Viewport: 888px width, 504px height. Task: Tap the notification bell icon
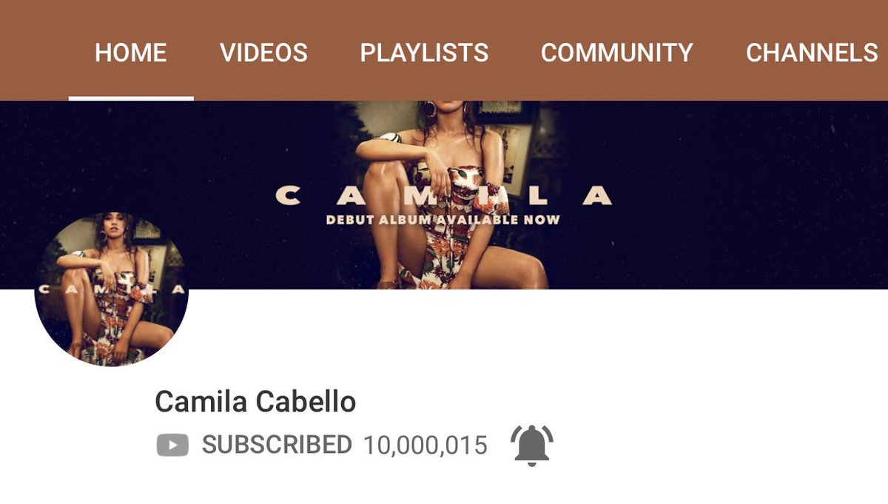pyautogui.click(x=531, y=446)
